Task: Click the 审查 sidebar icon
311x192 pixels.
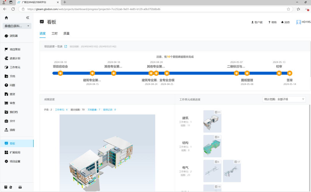Action: click(6, 103)
